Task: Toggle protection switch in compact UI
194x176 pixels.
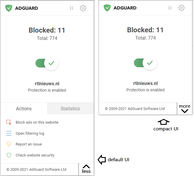Action: point(145,63)
